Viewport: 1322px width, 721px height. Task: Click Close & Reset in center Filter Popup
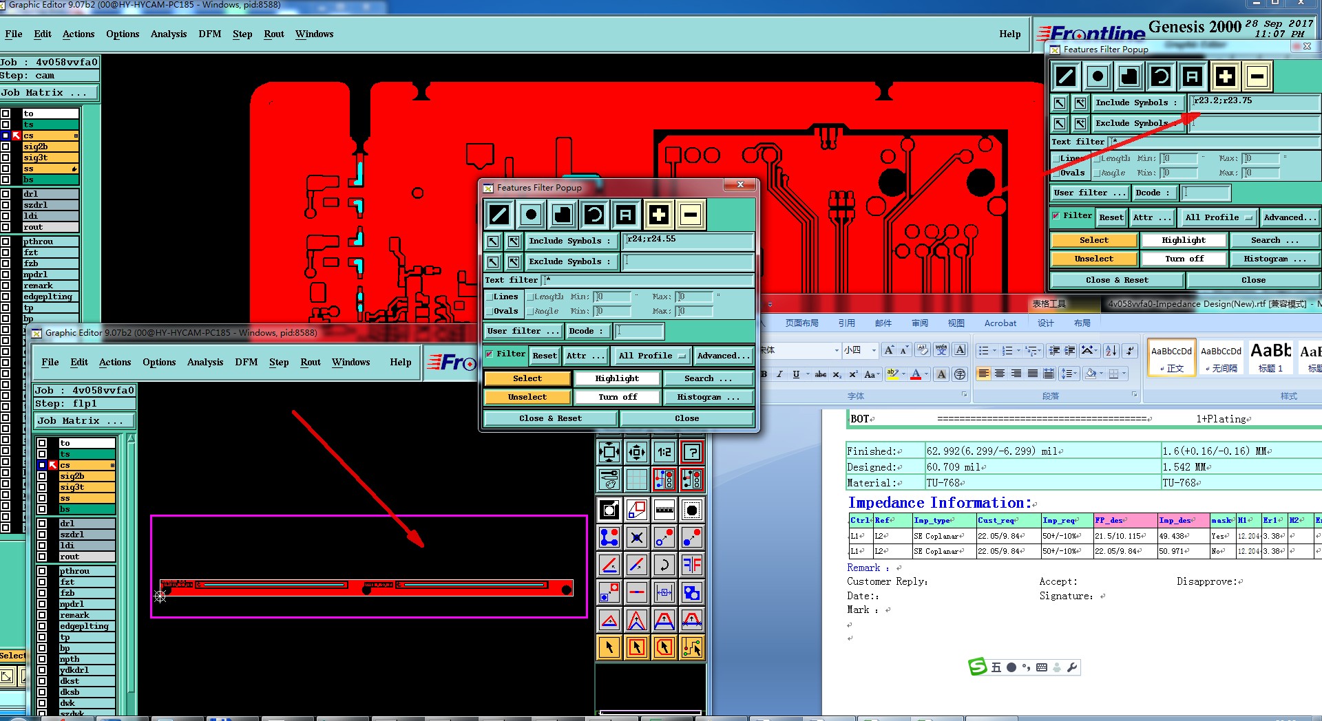coord(551,418)
